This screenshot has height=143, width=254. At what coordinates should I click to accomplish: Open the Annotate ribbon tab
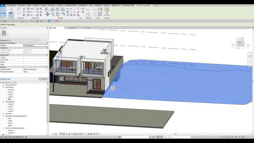[51, 5]
